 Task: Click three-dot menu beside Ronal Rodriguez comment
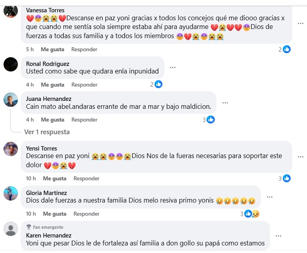[172, 68]
